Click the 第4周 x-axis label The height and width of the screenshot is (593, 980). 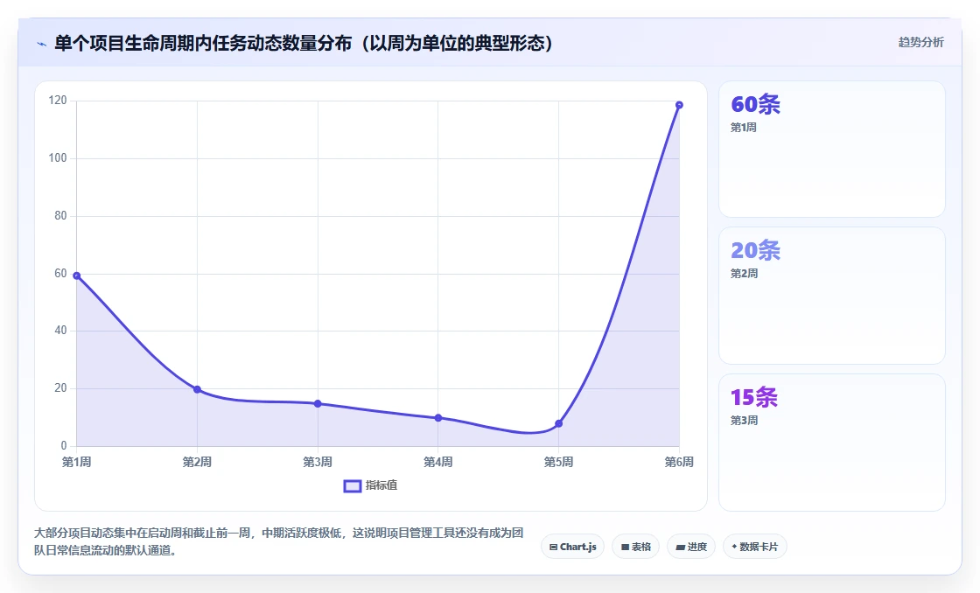(438, 462)
